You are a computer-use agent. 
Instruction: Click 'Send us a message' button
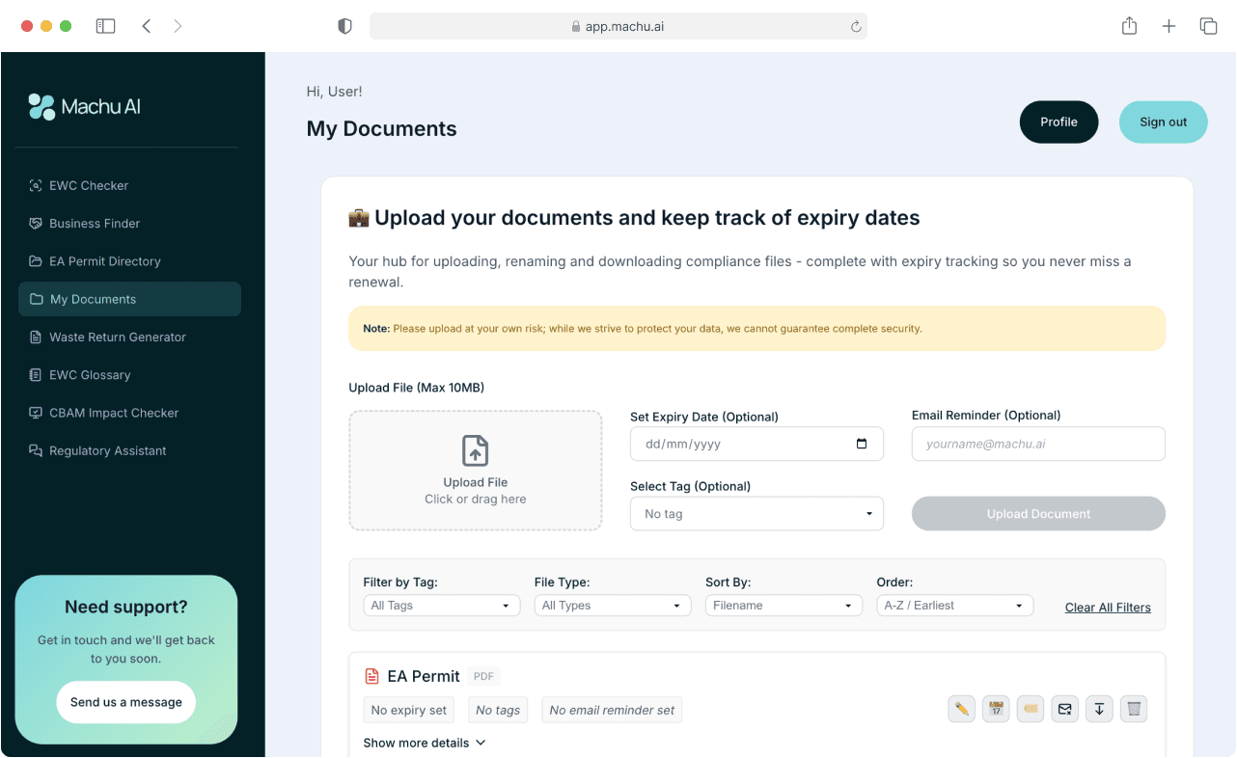pyautogui.click(x=125, y=702)
